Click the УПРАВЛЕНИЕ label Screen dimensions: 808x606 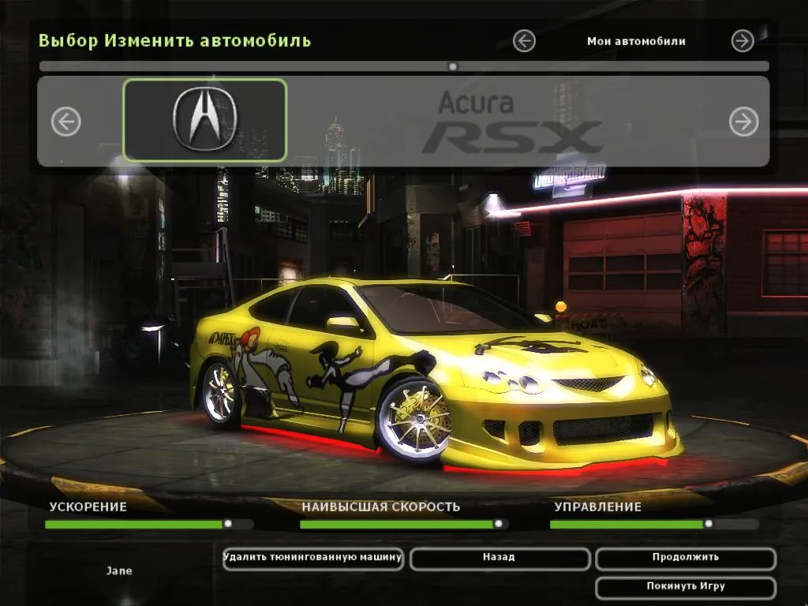pyautogui.click(x=598, y=507)
